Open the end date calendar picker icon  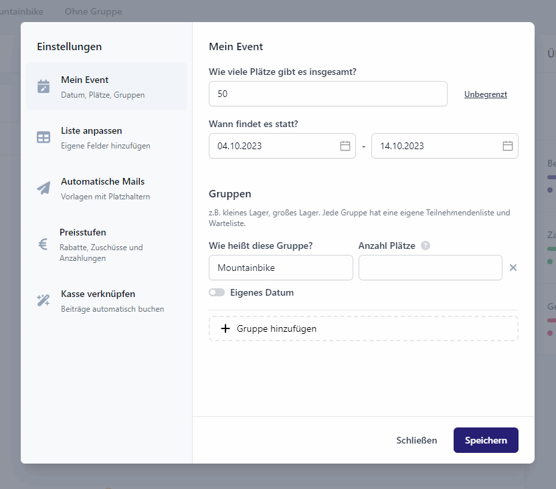coord(508,146)
